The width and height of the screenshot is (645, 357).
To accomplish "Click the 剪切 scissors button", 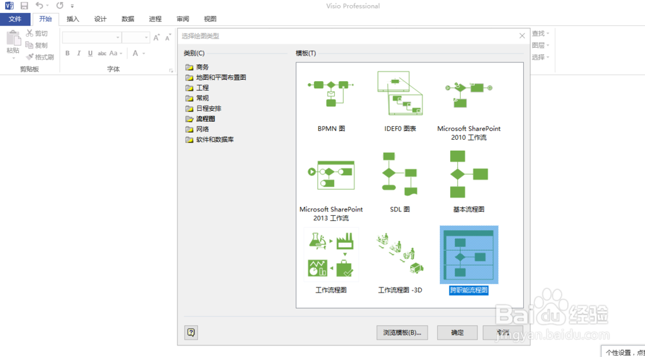I will [37, 34].
